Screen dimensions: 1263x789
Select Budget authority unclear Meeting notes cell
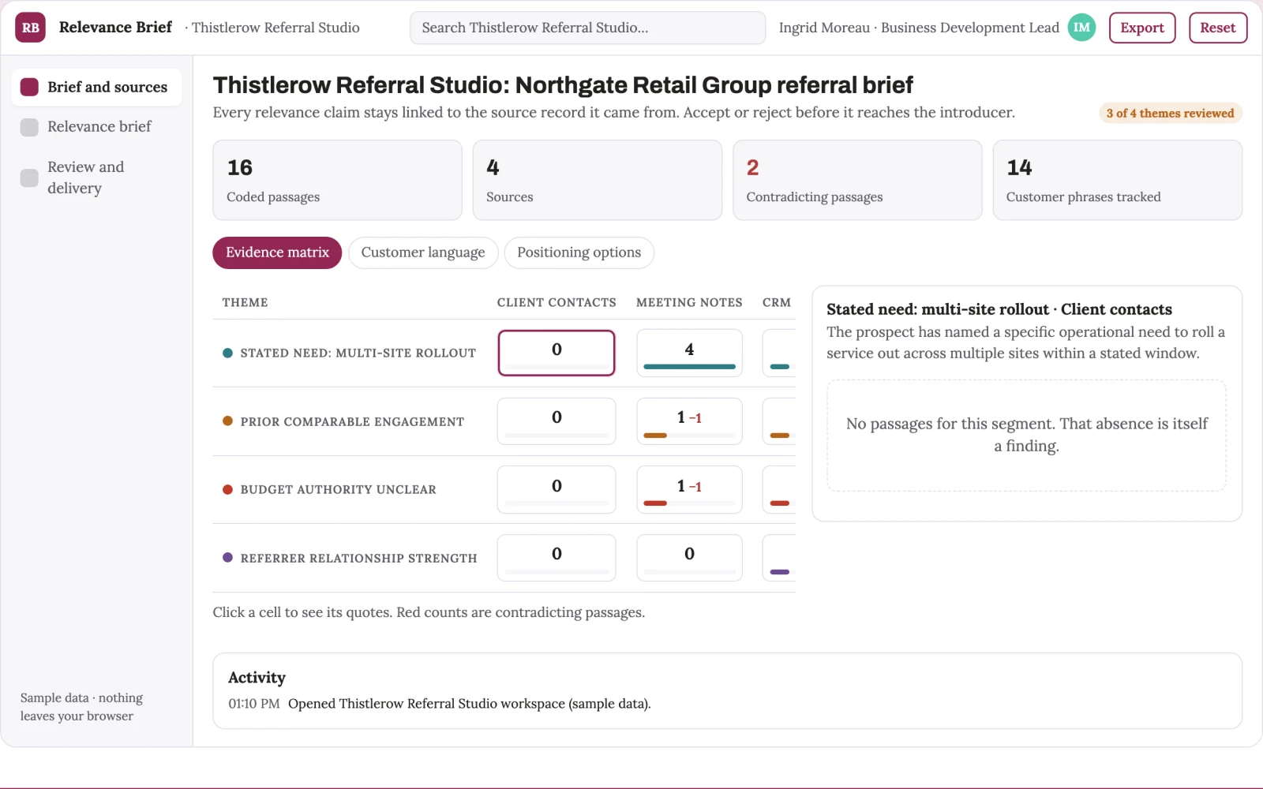pos(689,490)
